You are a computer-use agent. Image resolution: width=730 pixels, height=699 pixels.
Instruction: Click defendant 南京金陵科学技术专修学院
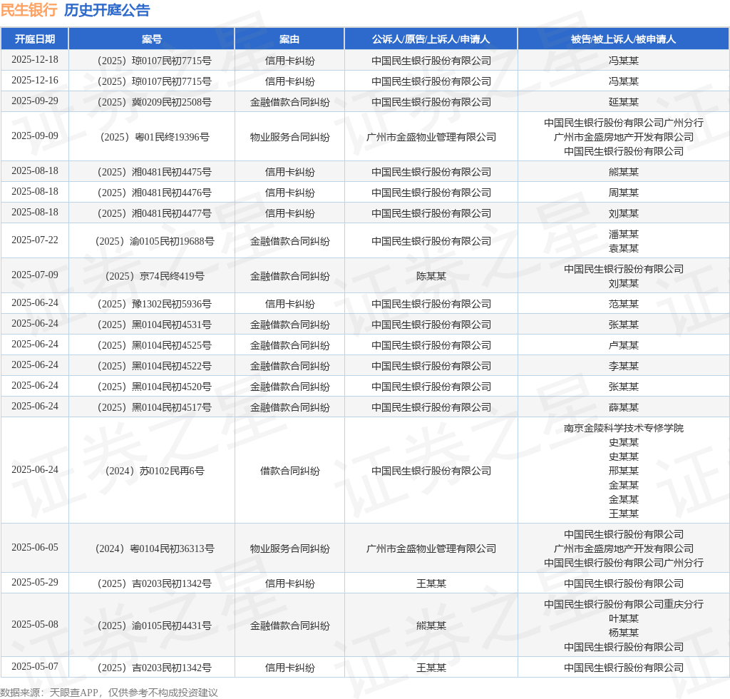click(x=623, y=428)
